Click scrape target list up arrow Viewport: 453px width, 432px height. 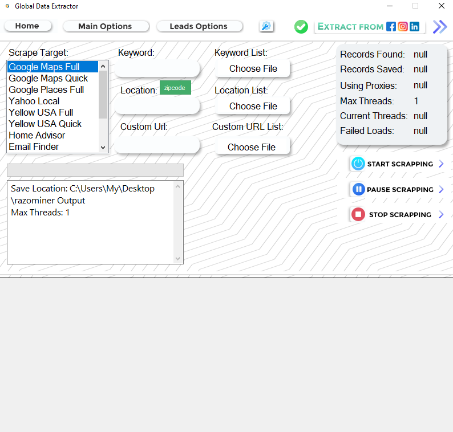[103, 66]
